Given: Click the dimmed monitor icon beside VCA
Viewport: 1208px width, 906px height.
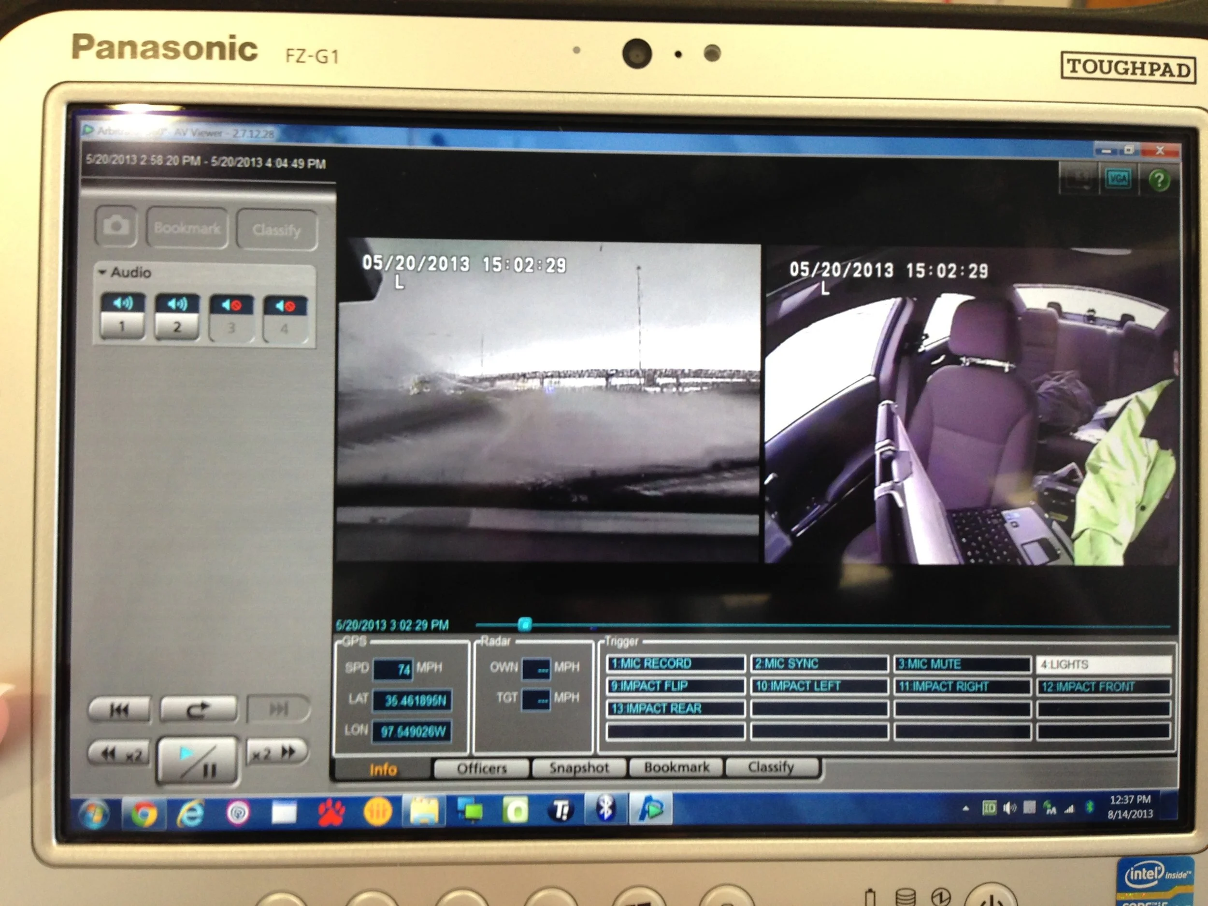Looking at the screenshot, I should (x=1079, y=178).
